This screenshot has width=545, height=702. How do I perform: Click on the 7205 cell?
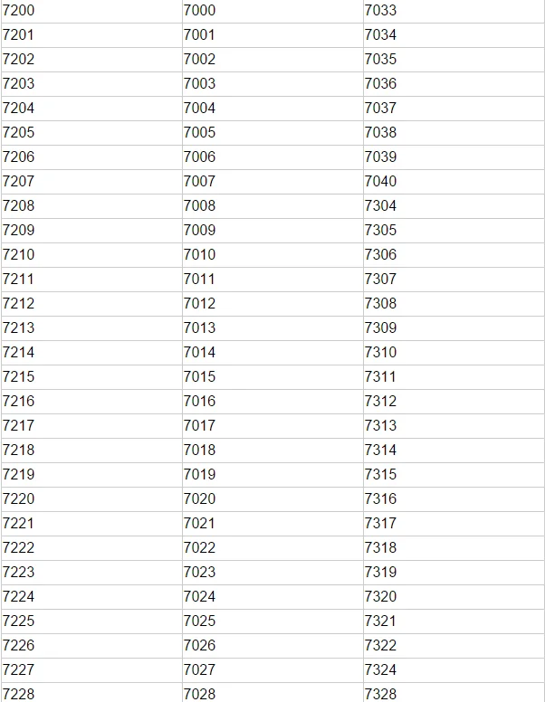(x=19, y=133)
